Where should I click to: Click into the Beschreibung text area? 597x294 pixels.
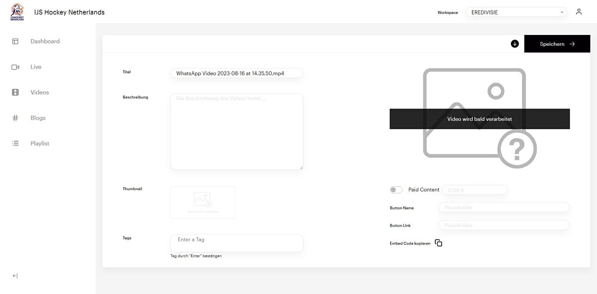[236, 132]
